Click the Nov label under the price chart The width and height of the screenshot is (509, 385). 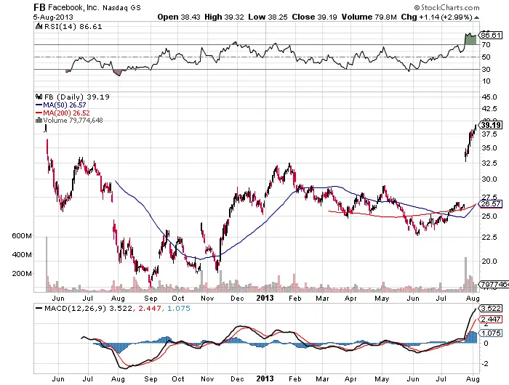point(207,298)
